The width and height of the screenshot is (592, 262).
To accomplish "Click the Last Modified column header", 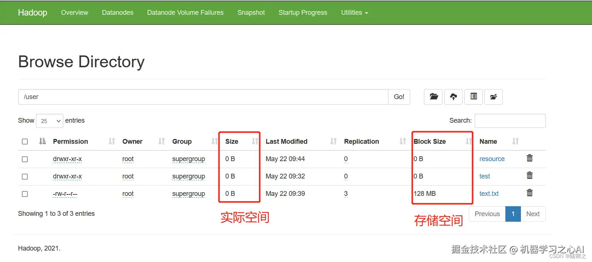I will (287, 142).
